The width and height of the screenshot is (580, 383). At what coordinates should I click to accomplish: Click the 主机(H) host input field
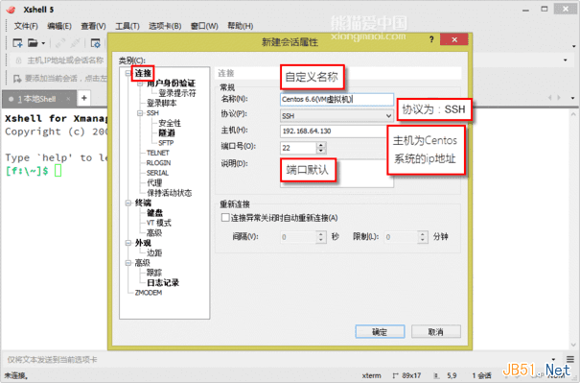[334, 132]
